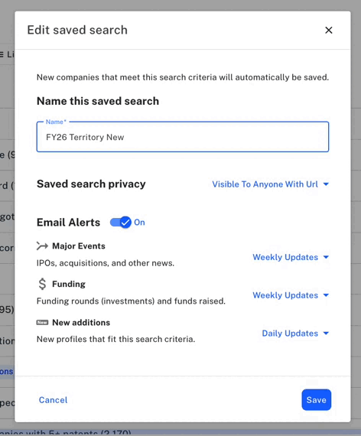Click the caret next to Visible To Anyone With Url
Image resolution: width=361 pixels, height=436 pixels.
click(x=326, y=184)
